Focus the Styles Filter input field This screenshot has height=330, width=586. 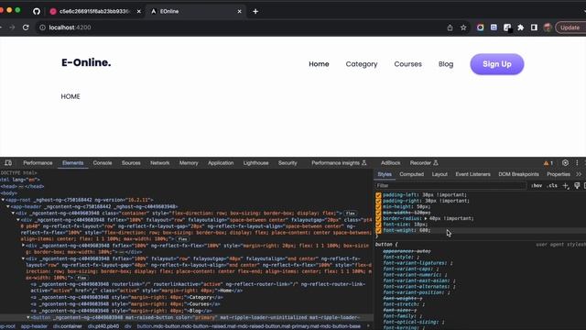(450, 185)
